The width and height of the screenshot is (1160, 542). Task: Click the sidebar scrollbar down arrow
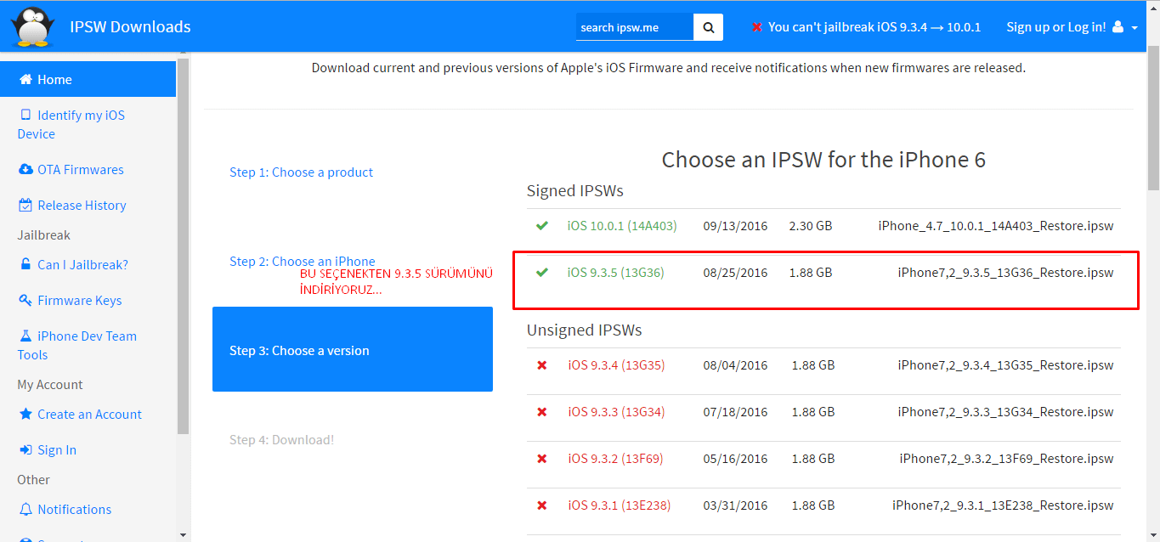click(x=184, y=535)
